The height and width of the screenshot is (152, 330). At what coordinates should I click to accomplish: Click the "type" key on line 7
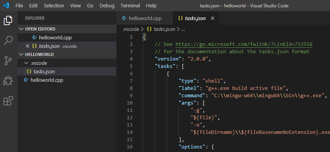pos(187,81)
